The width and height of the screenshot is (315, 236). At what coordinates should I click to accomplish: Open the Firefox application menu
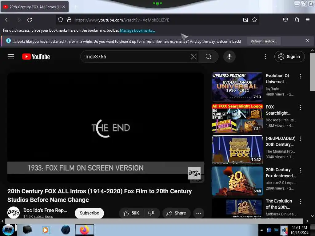[x=308, y=20]
